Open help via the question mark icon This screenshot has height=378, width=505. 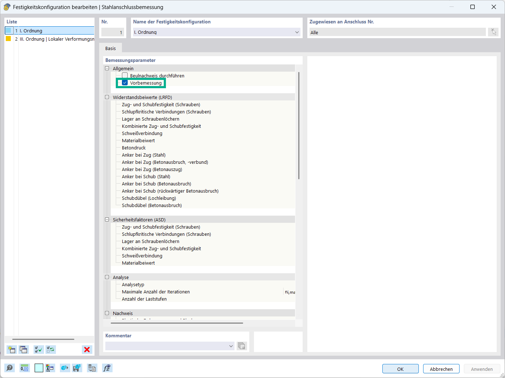[x=10, y=368]
